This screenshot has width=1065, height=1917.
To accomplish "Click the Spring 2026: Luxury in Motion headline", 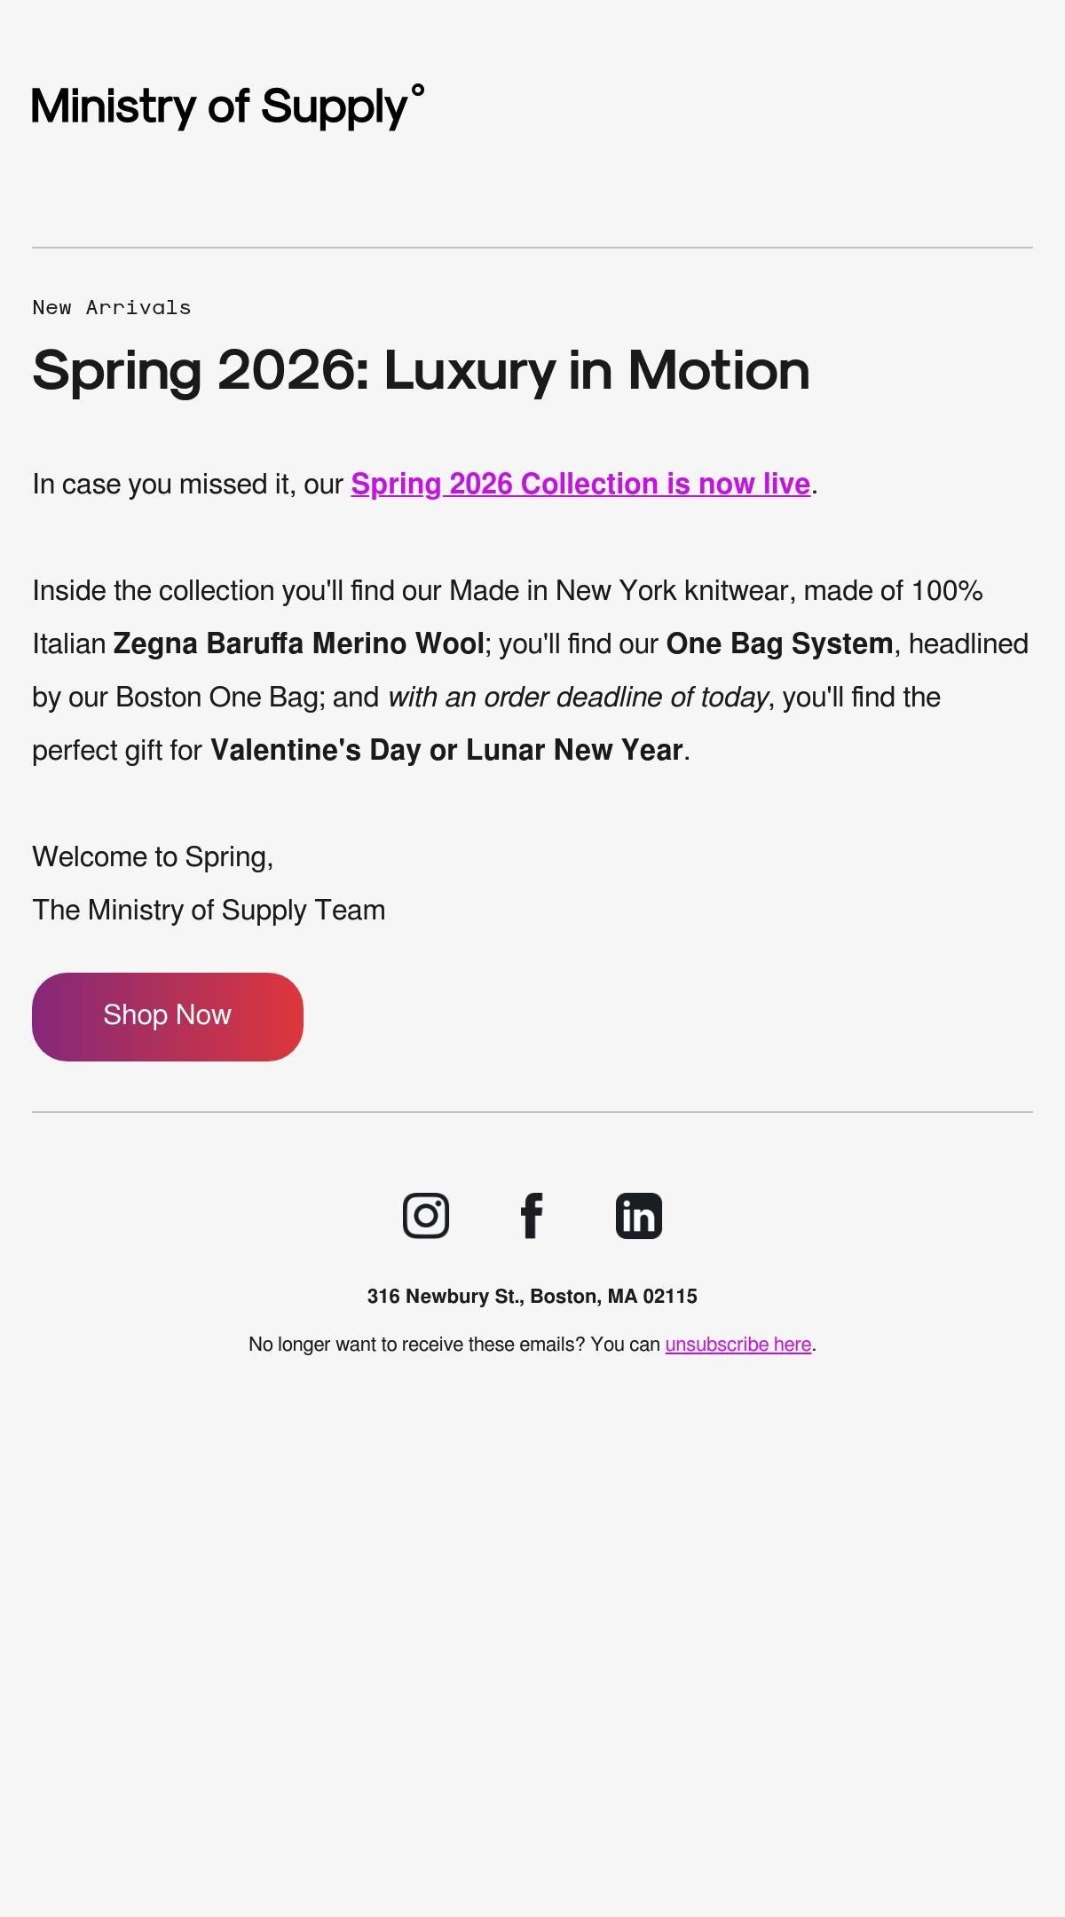I will 421,370.
